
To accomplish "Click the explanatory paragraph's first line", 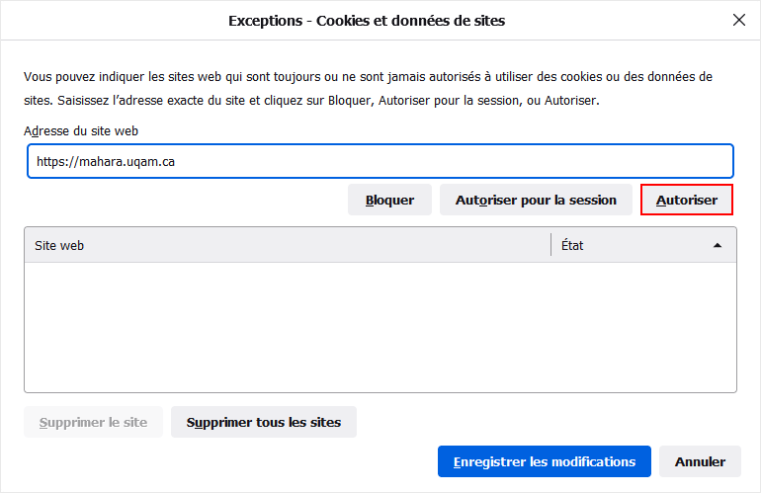I will click(368, 76).
